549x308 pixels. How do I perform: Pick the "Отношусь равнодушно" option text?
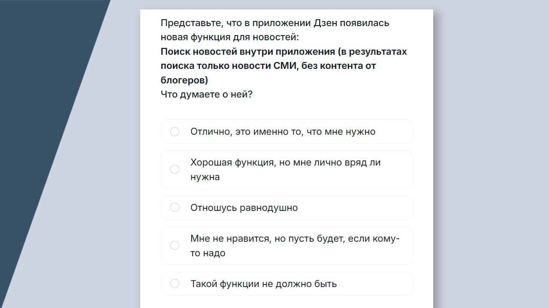244,208
